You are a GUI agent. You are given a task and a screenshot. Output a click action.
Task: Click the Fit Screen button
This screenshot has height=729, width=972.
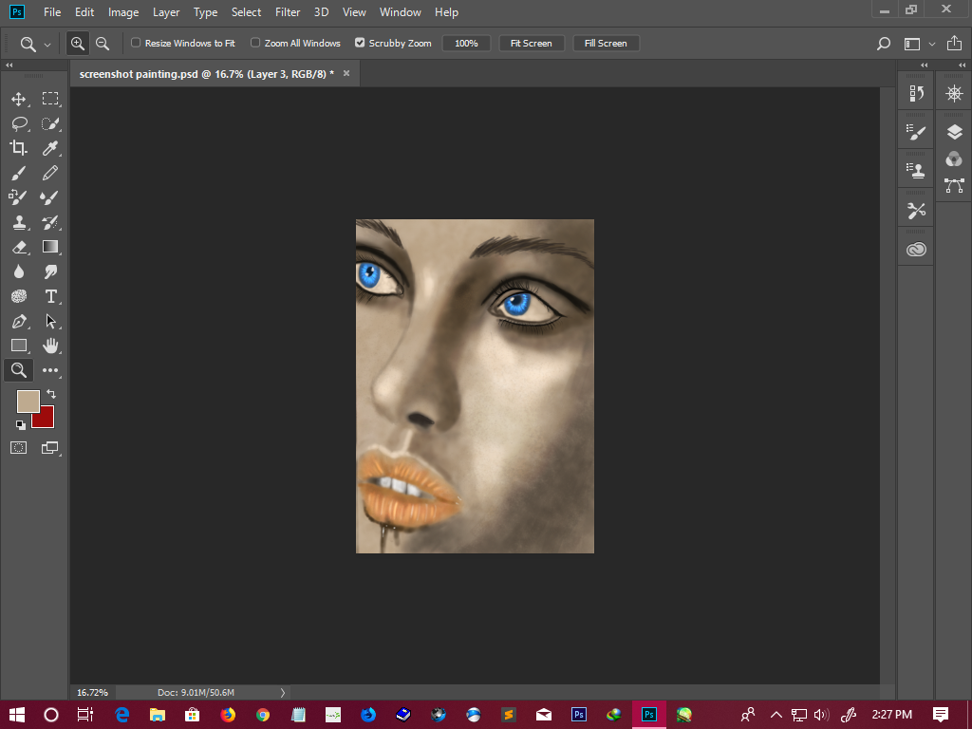click(531, 44)
